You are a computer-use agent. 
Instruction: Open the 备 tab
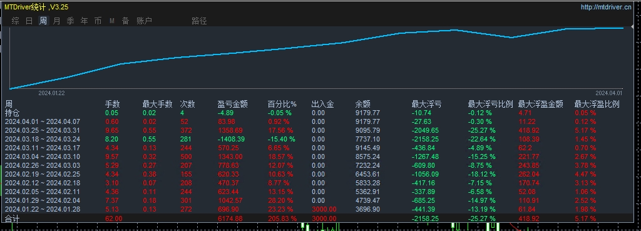(125, 21)
